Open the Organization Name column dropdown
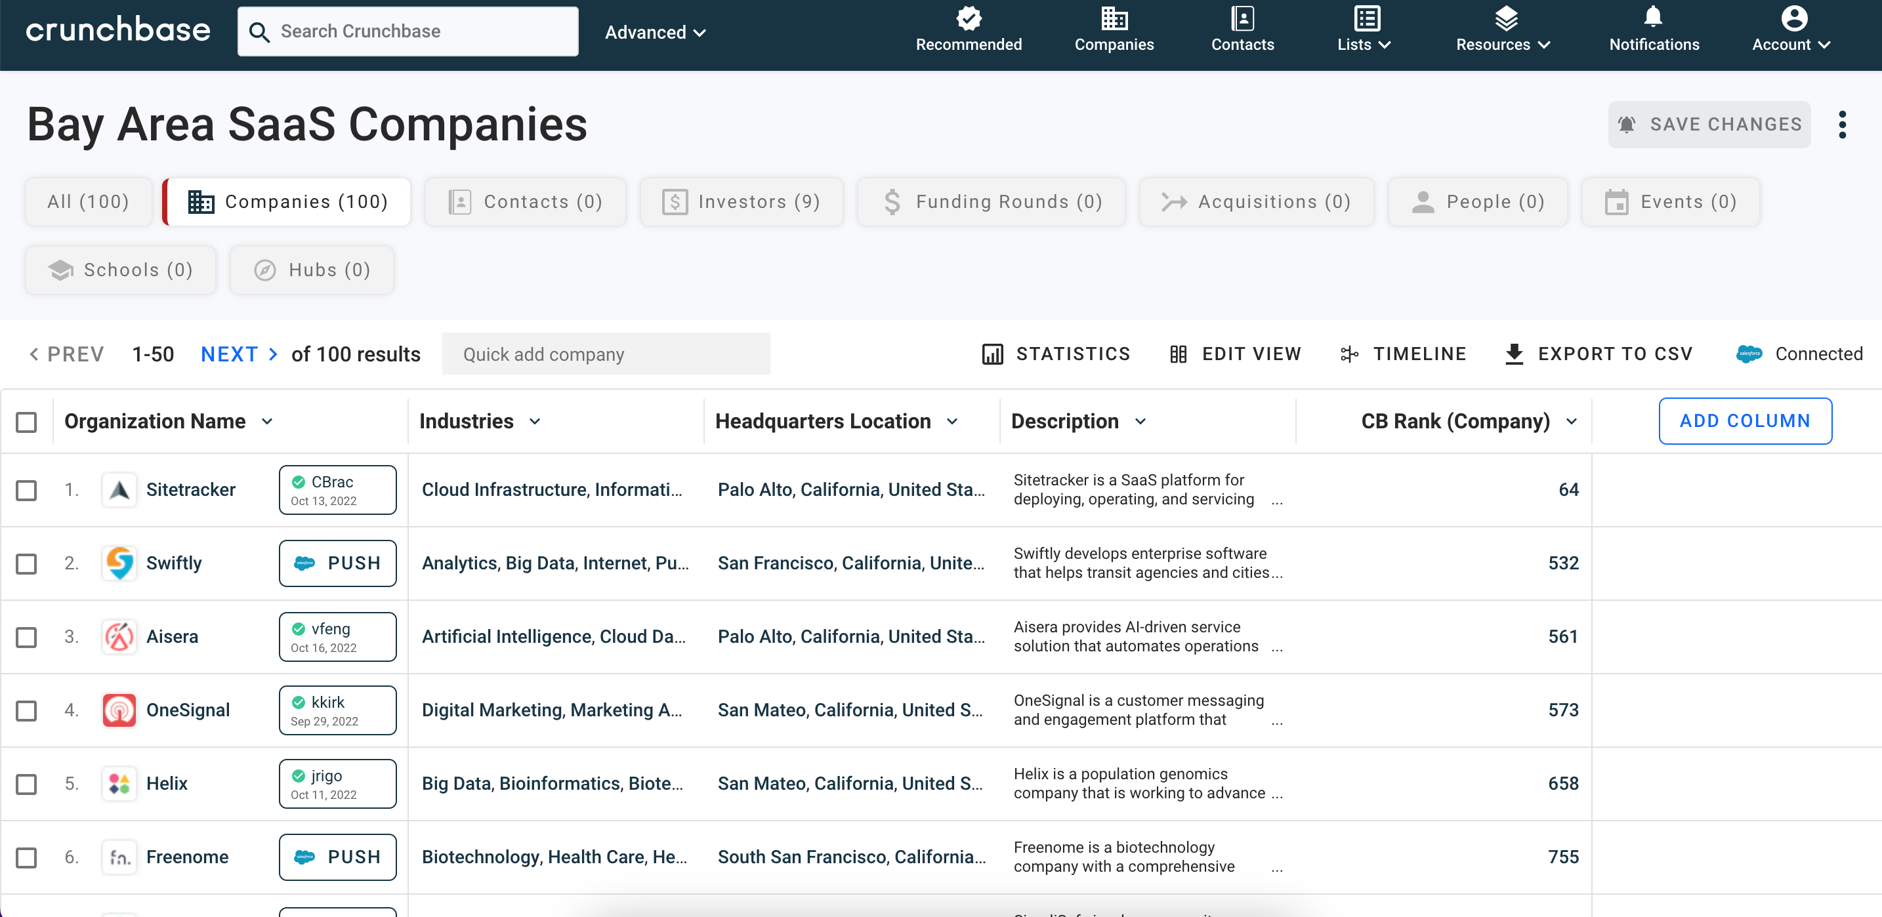Screen dimensions: 1882x917 click(x=267, y=422)
